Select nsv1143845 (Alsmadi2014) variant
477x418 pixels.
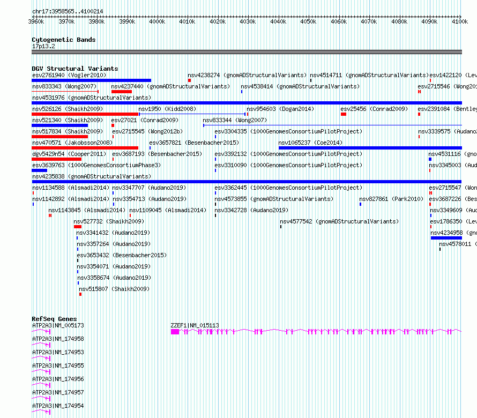pyautogui.click(x=87, y=210)
